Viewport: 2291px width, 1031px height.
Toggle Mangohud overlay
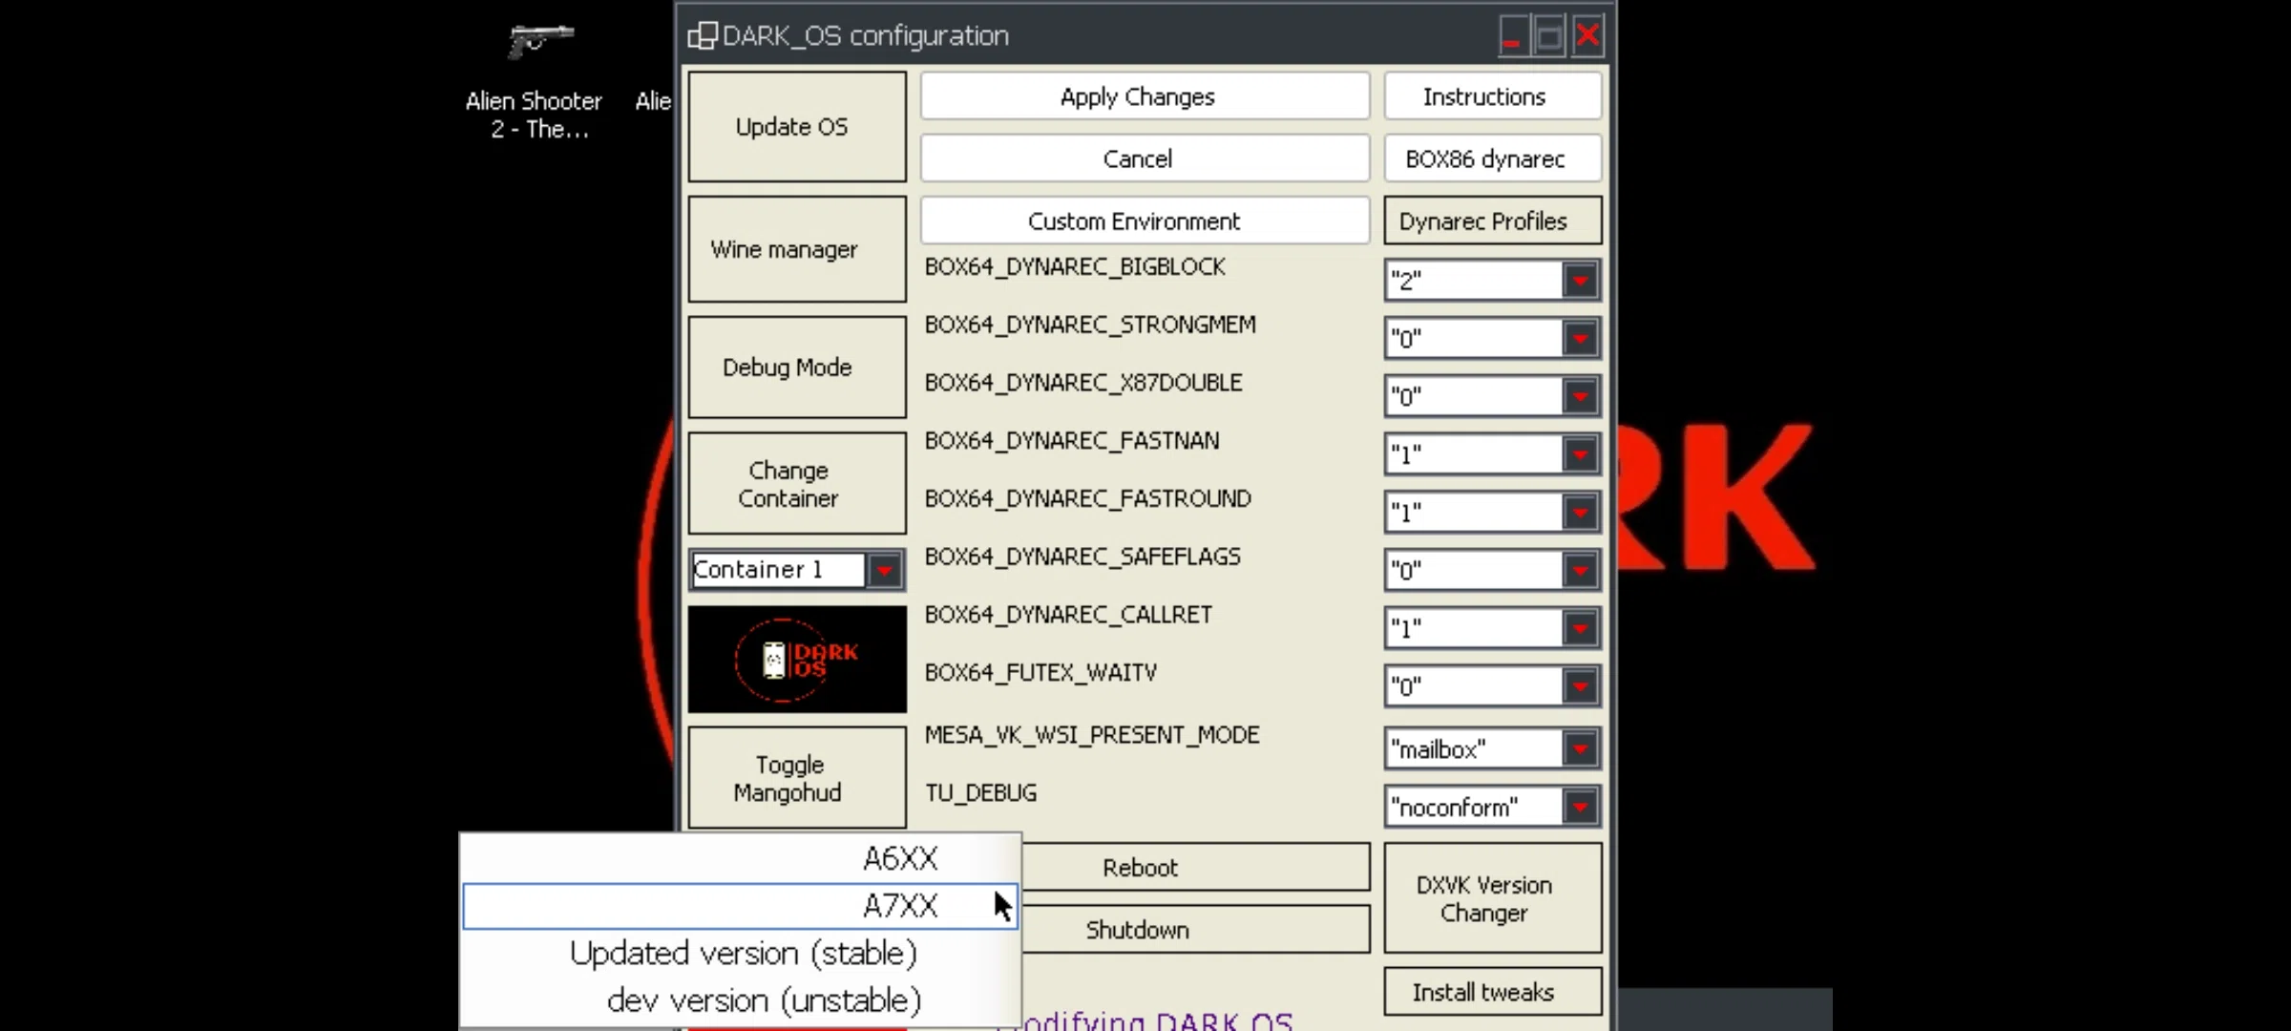pyautogui.click(x=797, y=778)
